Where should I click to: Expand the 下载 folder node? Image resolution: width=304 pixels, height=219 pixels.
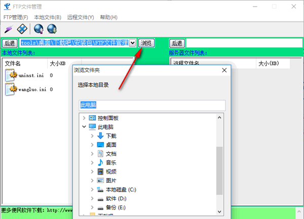(x=92, y=136)
